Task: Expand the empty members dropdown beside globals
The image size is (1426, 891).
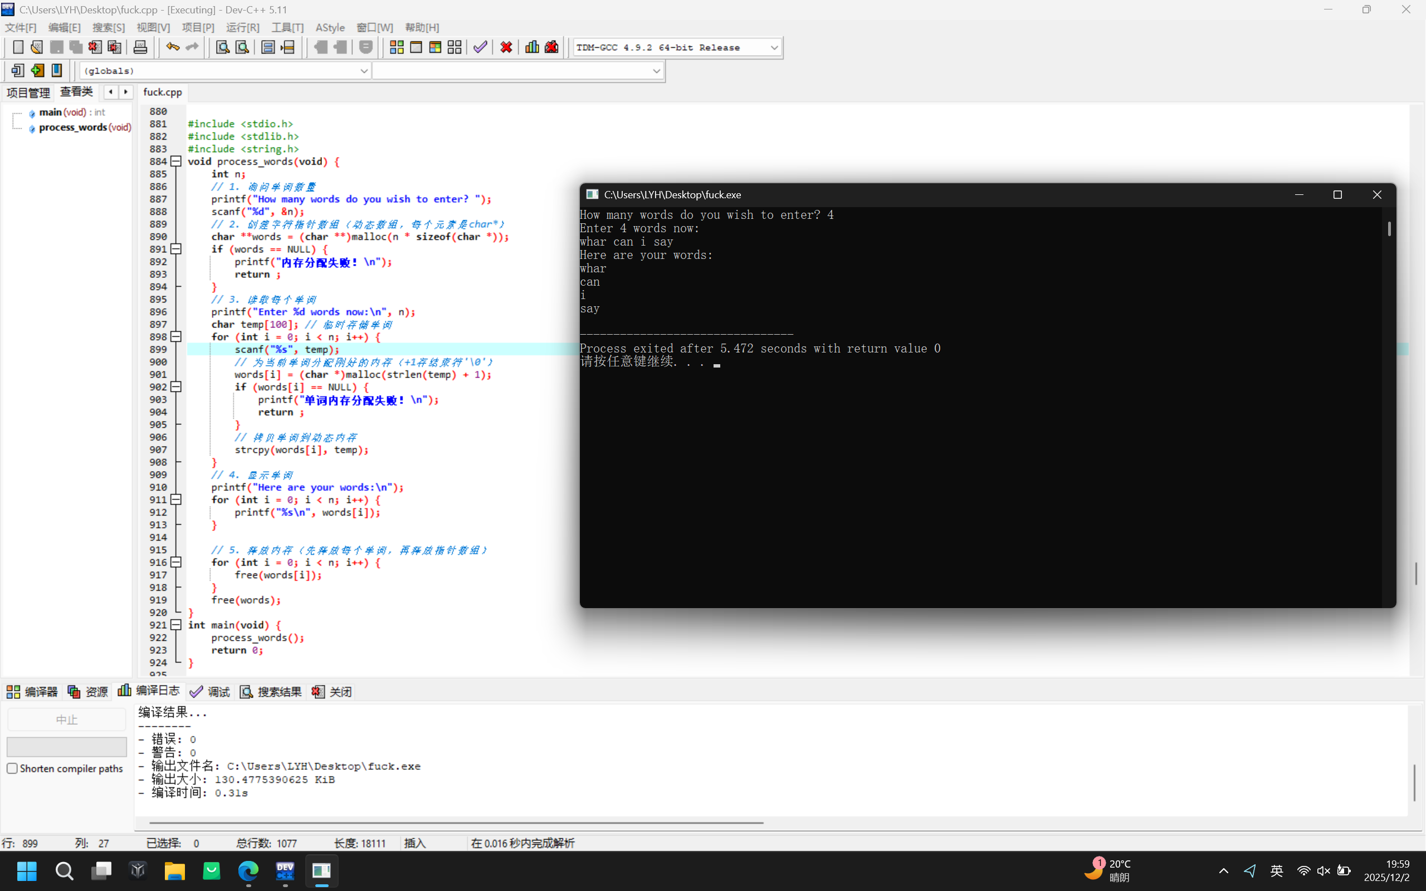Action: (x=656, y=71)
